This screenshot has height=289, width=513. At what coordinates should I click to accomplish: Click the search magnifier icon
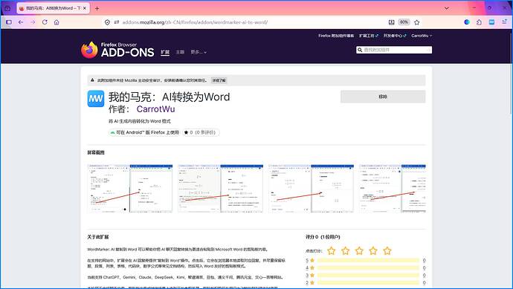pos(360,50)
